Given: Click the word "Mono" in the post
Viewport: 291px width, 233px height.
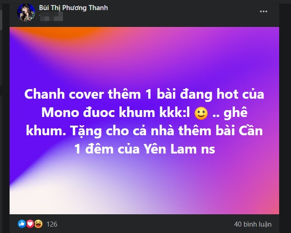Looking at the screenshot, I should (x=59, y=113).
